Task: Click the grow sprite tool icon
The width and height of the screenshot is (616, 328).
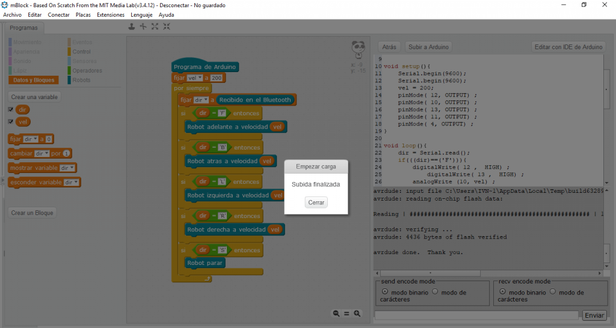Action: point(155,26)
